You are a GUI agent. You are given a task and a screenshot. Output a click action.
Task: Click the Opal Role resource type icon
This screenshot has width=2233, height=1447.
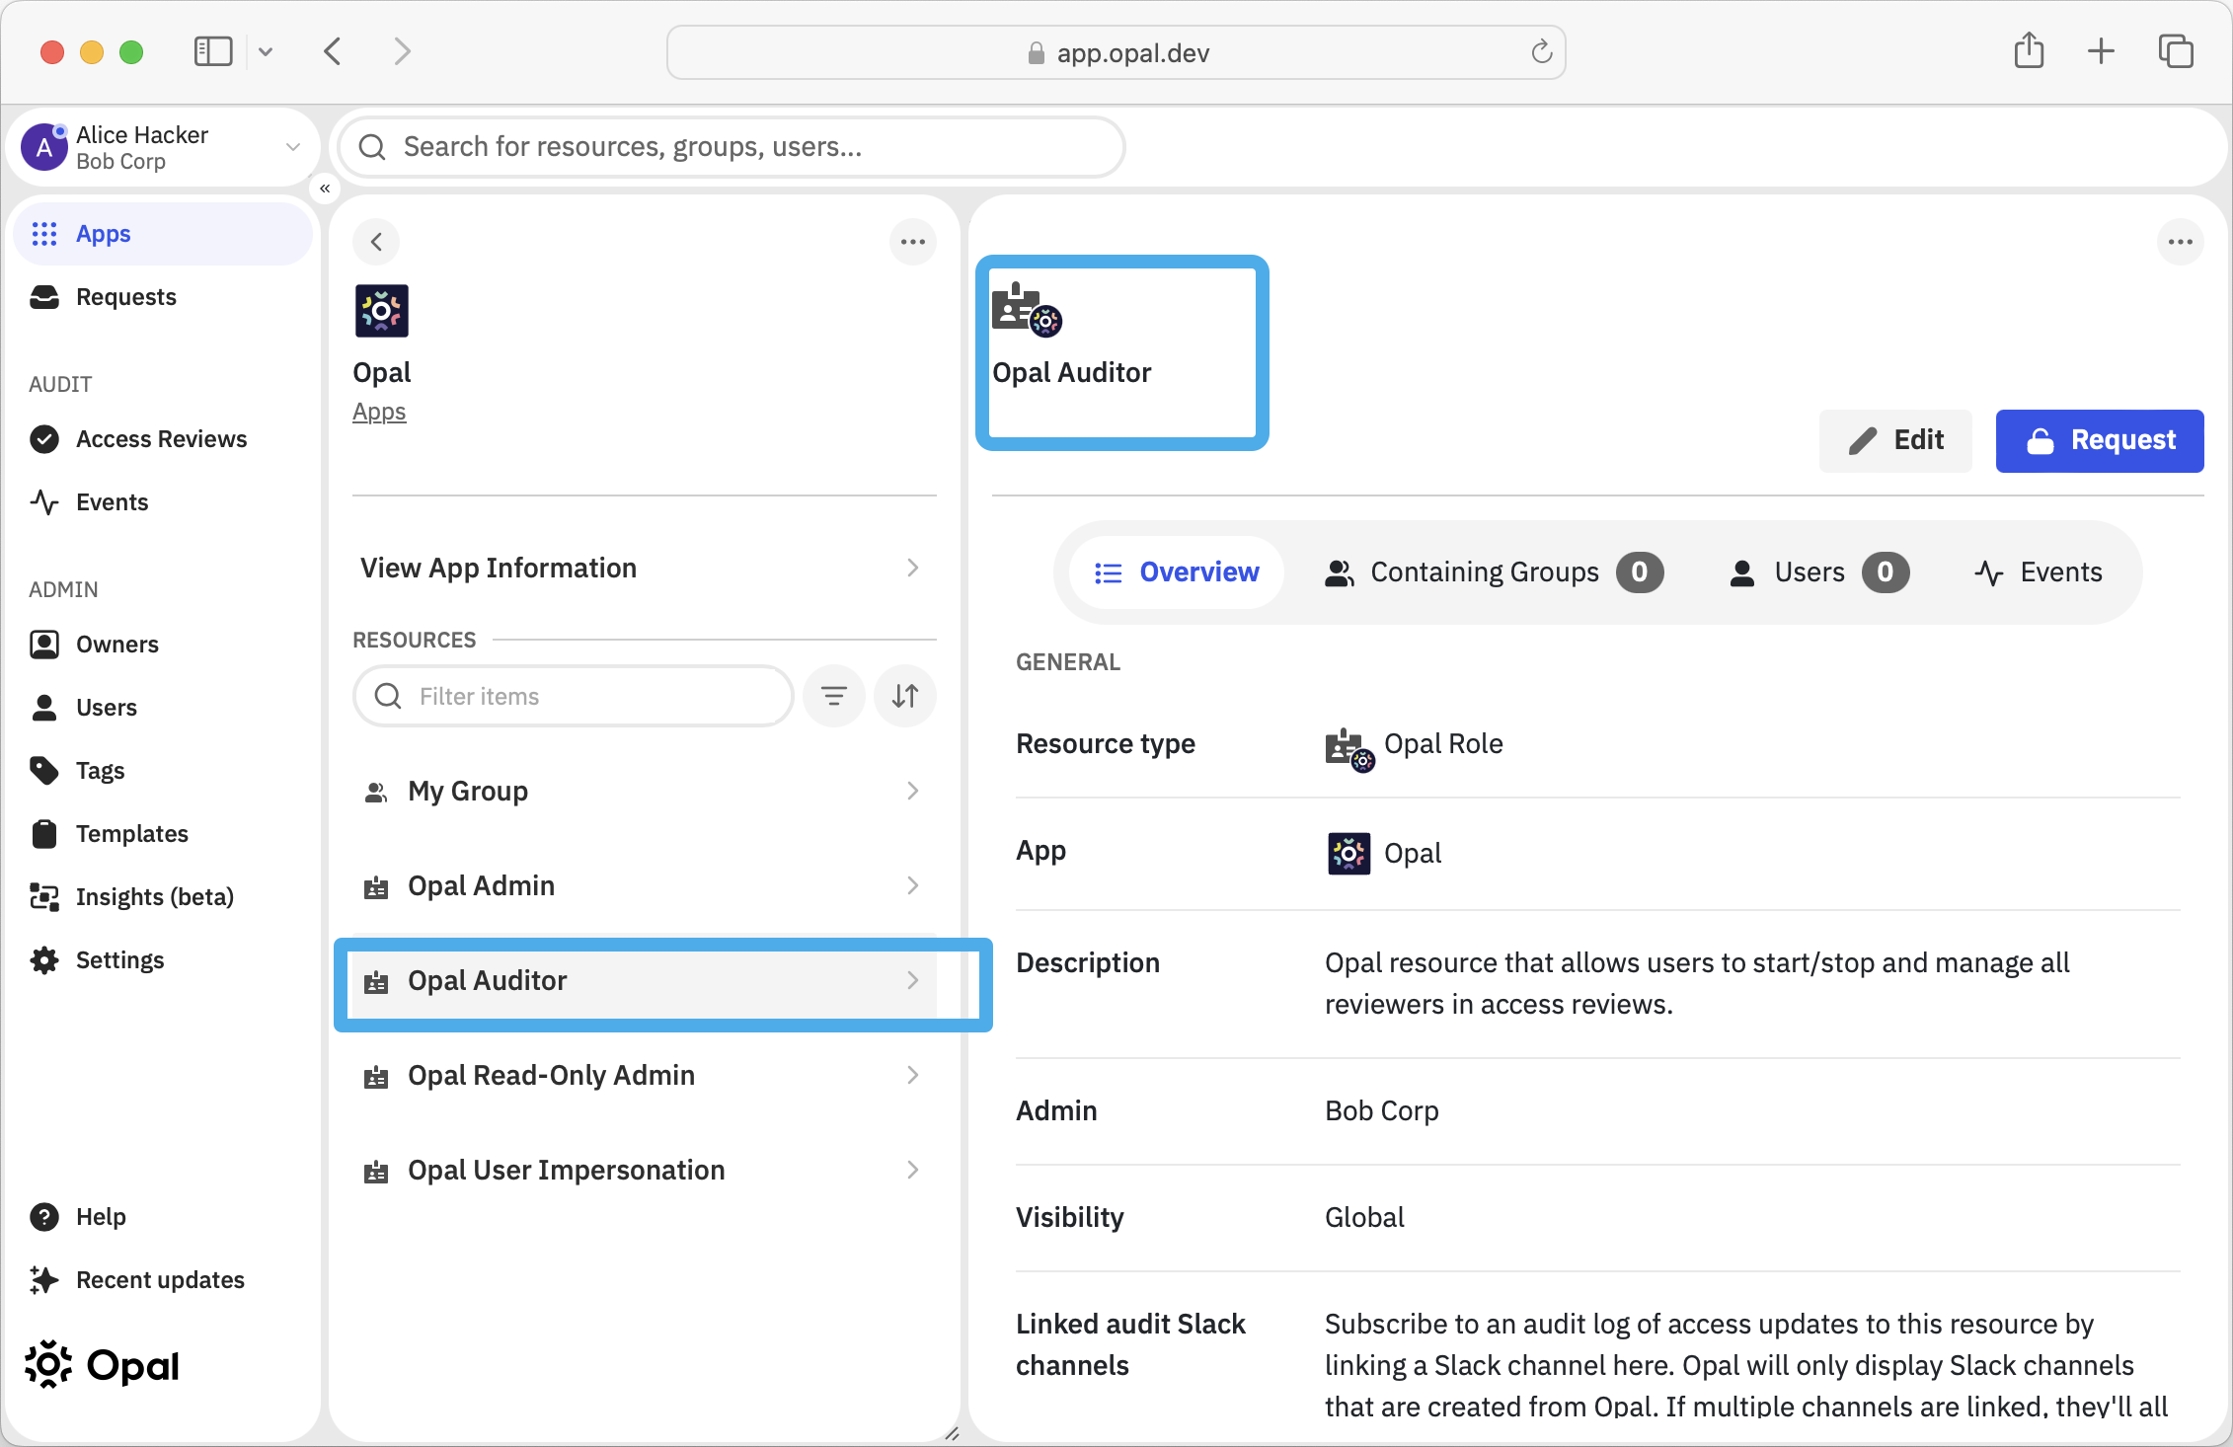point(1349,750)
